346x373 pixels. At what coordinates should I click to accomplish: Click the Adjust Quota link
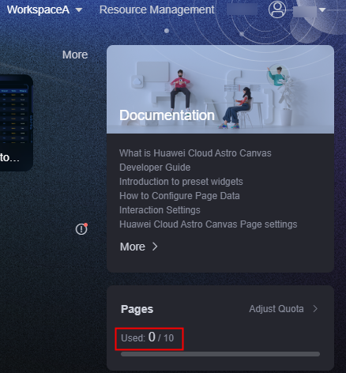tap(276, 309)
